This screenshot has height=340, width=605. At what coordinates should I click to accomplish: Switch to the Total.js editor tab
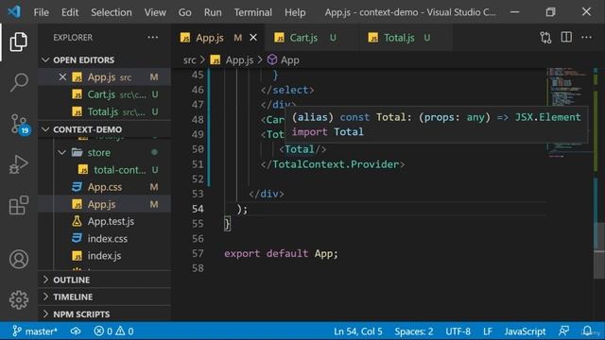tap(406, 38)
